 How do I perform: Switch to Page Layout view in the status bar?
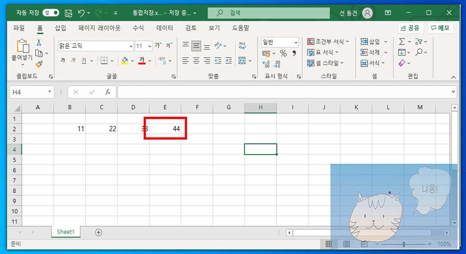(x=347, y=244)
